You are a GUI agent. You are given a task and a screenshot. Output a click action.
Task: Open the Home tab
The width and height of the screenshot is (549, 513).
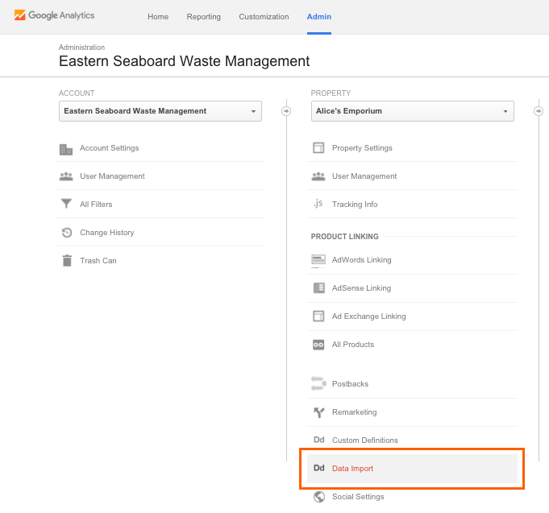(x=158, y=16)
